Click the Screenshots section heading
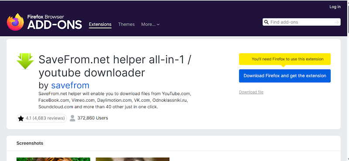Viewport: 349px width, 161px height. pyautogui.click(x=30, y=143)
